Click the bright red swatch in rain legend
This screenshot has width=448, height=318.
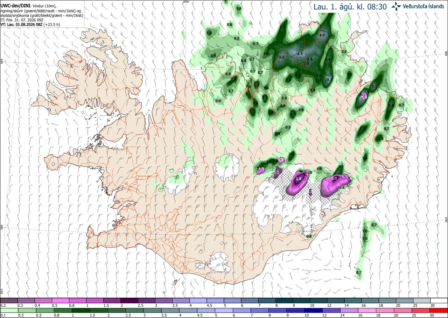439,310
